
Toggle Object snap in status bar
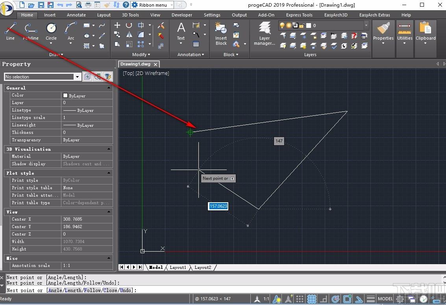[x=347, y=299]
